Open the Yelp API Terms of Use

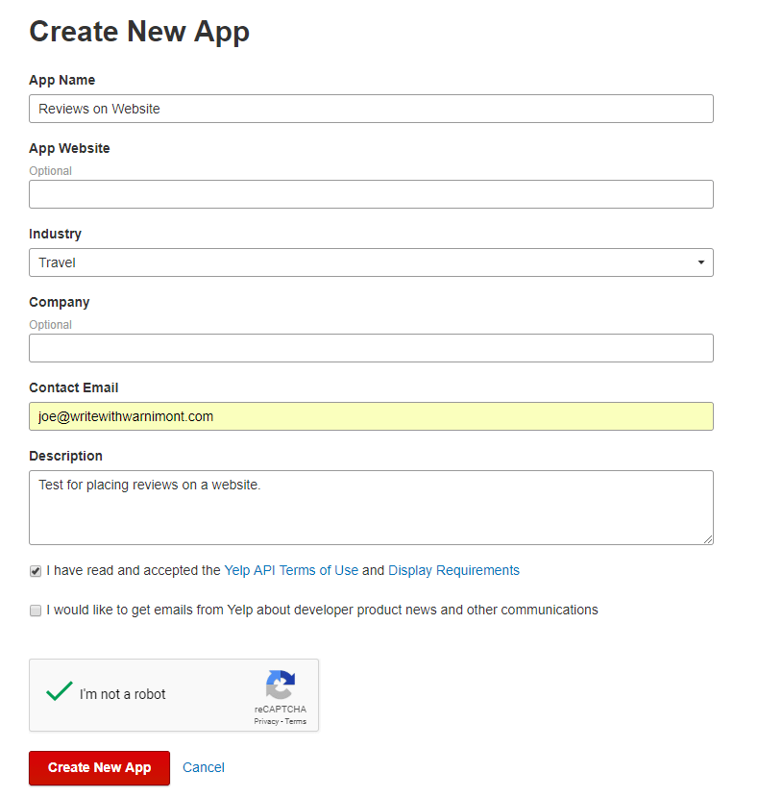pyautogui.click(x=288, y=569)
